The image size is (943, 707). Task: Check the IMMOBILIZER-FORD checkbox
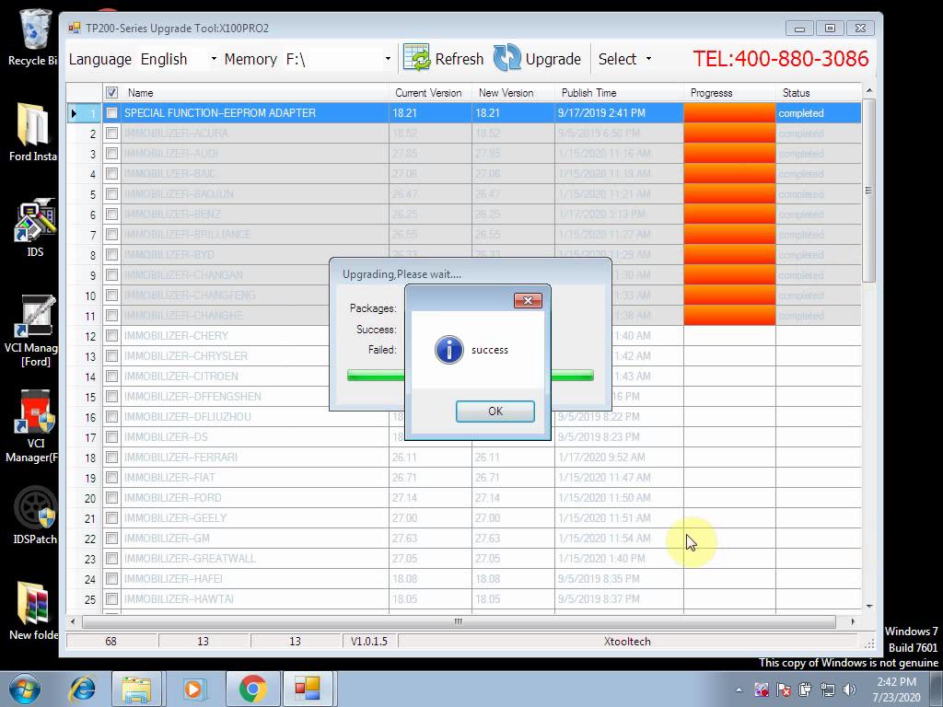(111, 498)
